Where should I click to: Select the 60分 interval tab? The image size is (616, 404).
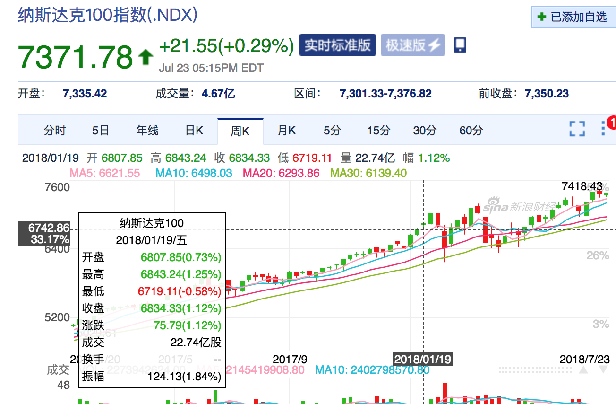point(471,131)
